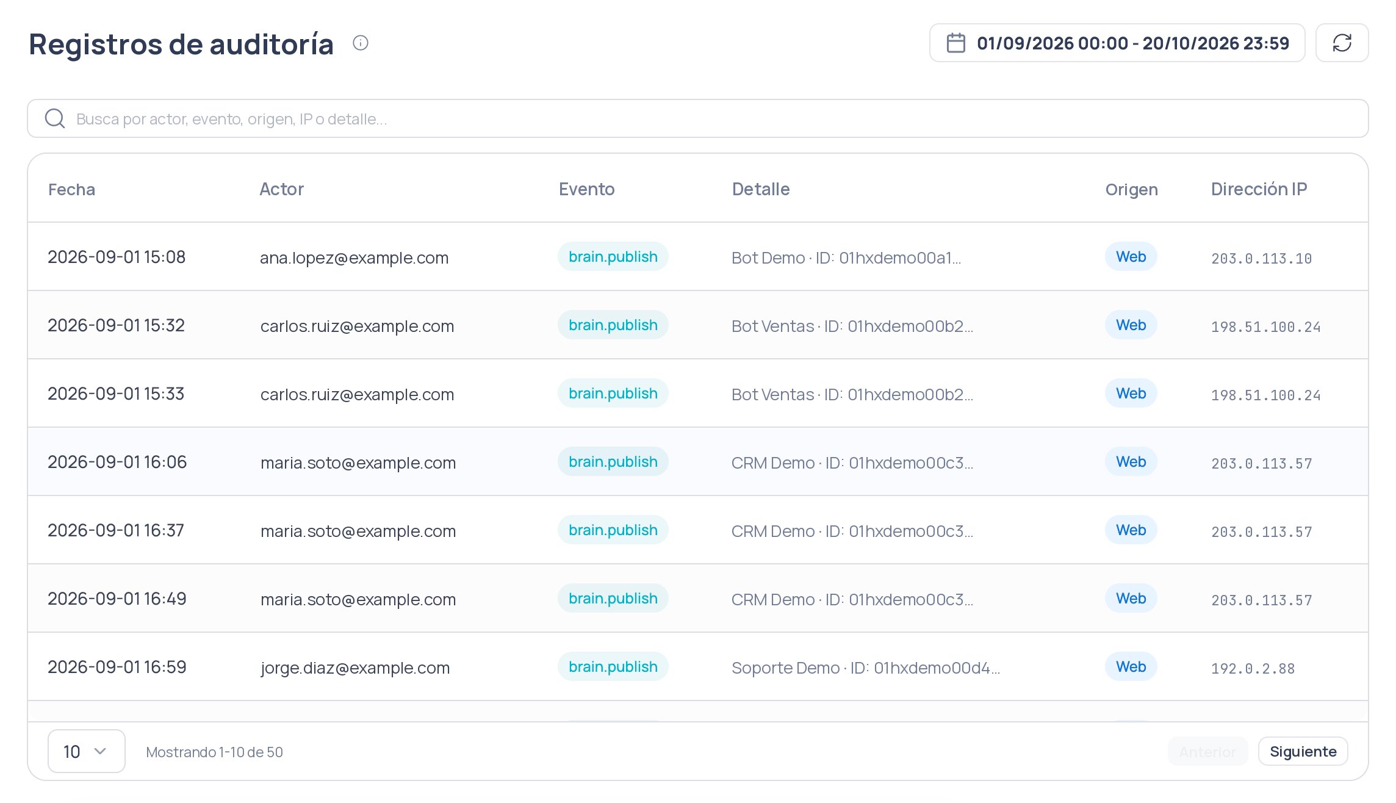The image size is (1396, 803).
Task: Click maria.soto@example.com in the 16:06 row
Action: click(358, 463)
